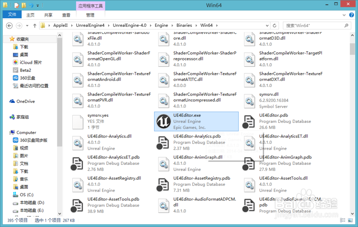Open the help question mark icon
The height and width of the screenshot is (227, 358).
[352, 15]
